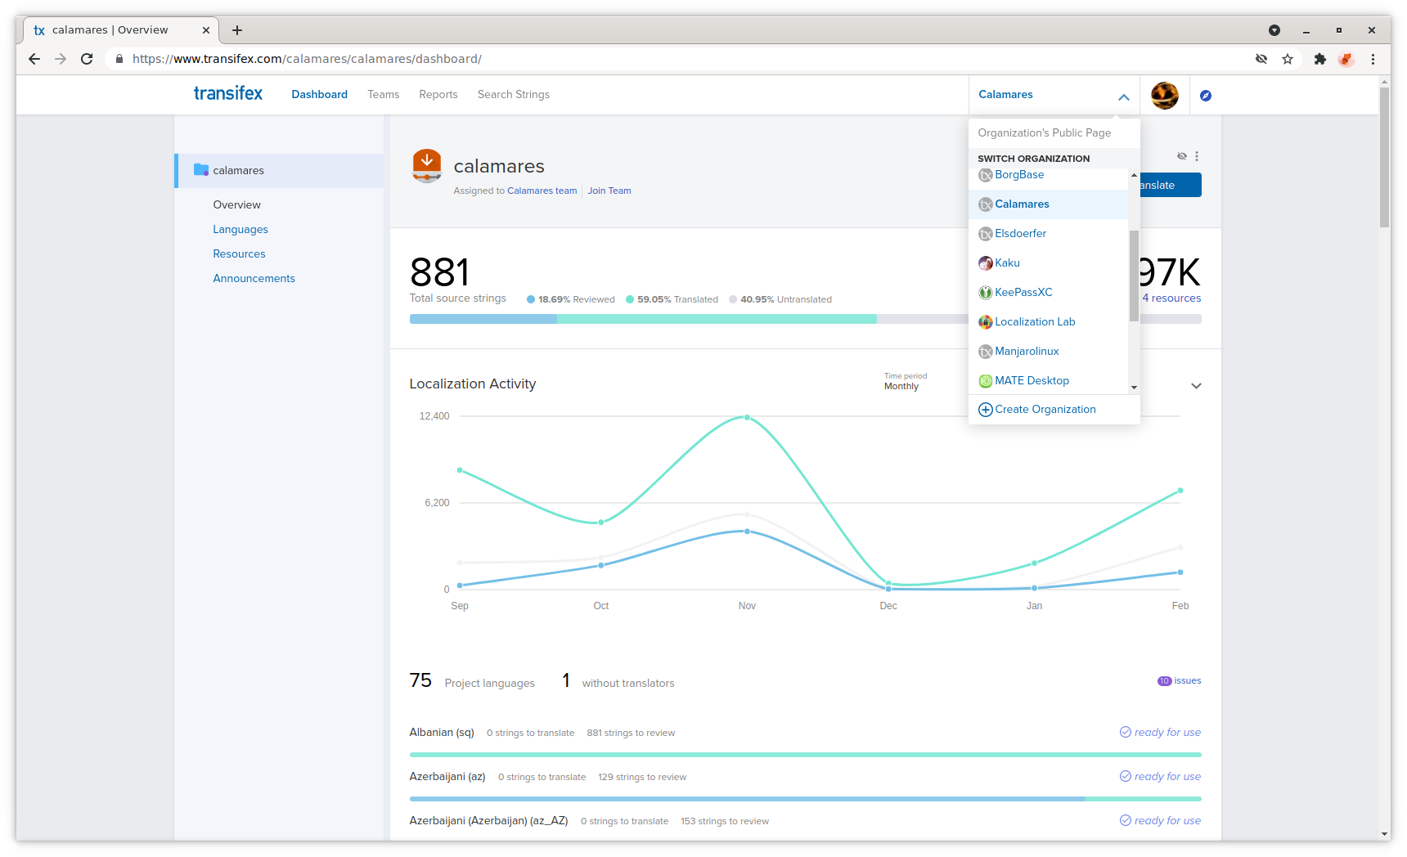1407x857 pixels.
Task: Click the calamares project logo icon
Action: (x=427, y=165)
